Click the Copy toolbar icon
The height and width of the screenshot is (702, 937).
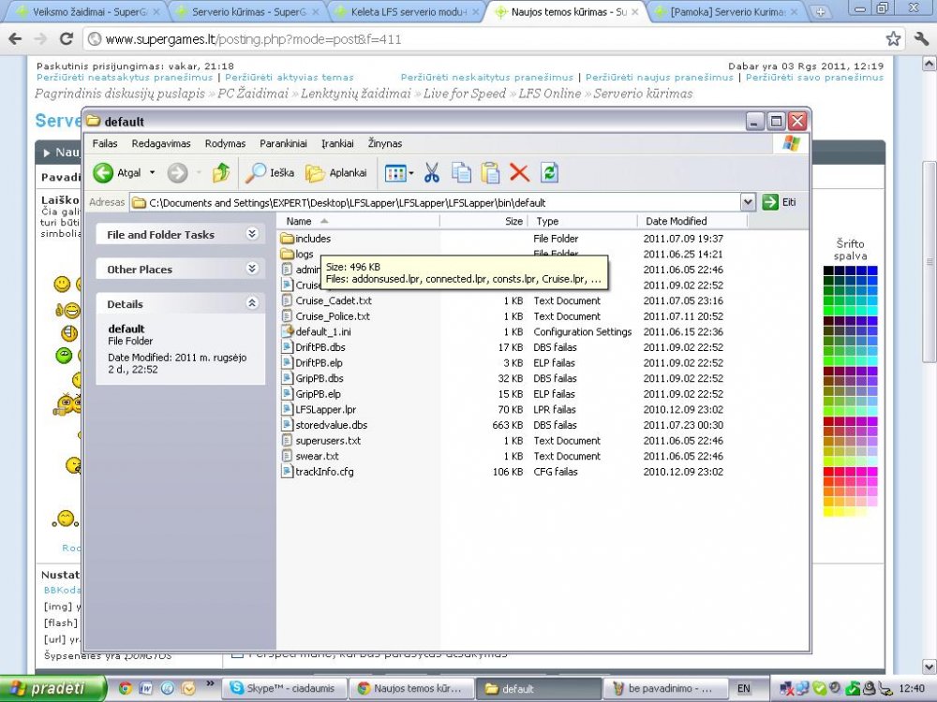pos(461,173)
